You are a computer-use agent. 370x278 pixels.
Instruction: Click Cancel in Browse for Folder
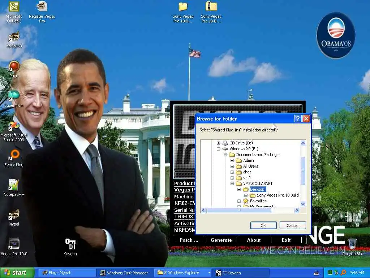pyautogui.click(x=293, y=226)
